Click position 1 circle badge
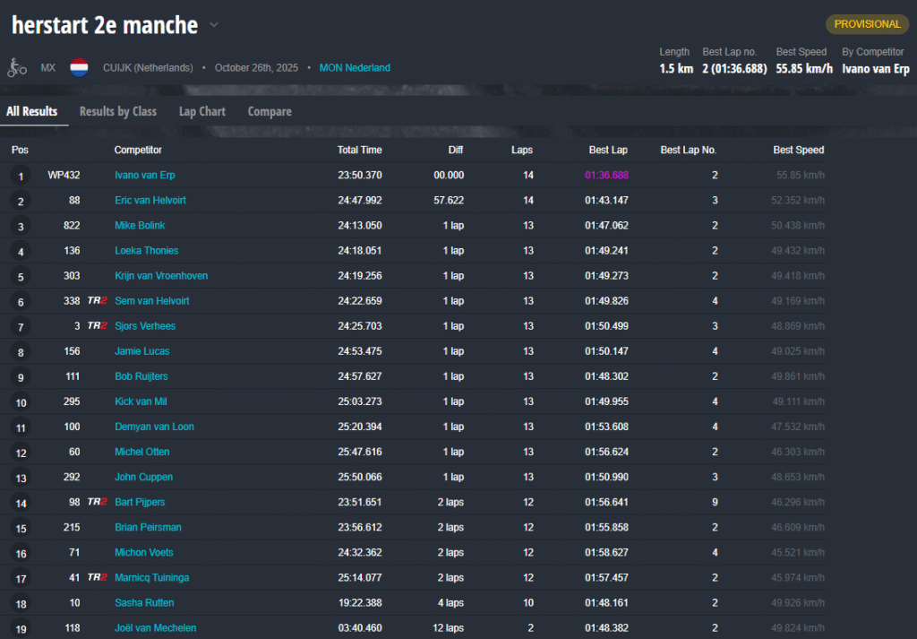Viewport: 917px width, 639px height. tap(21, 176)
